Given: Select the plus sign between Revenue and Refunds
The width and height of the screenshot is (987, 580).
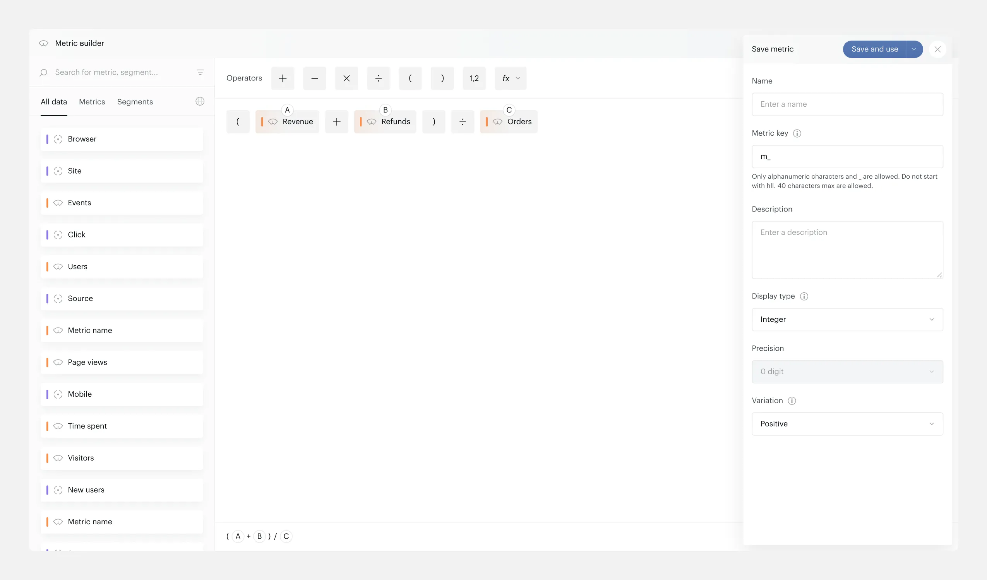Looking at the screenshot, I should pos(336,122).
